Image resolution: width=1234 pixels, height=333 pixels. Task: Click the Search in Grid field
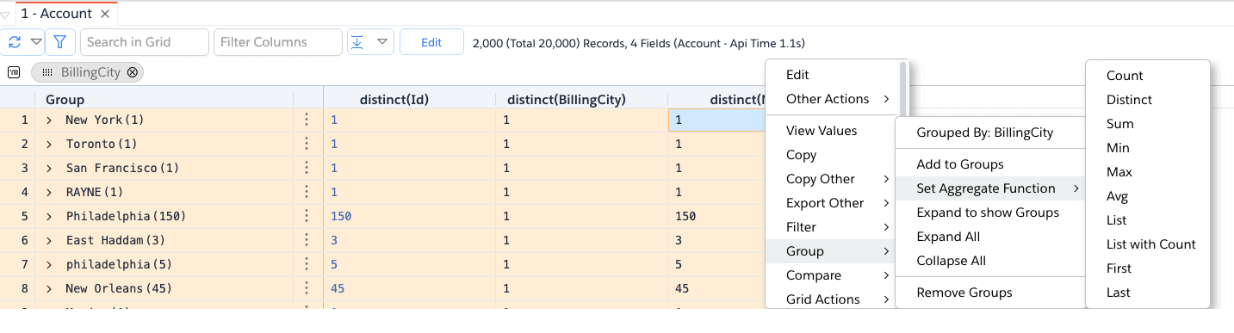tap(145, 42)
